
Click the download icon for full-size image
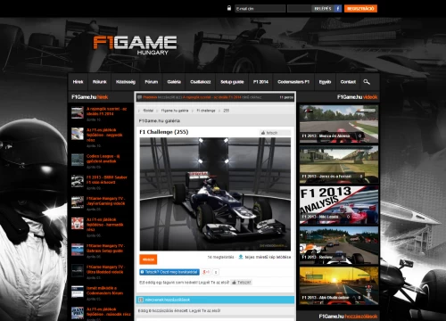pyautogui.click(x=241, y=257)
